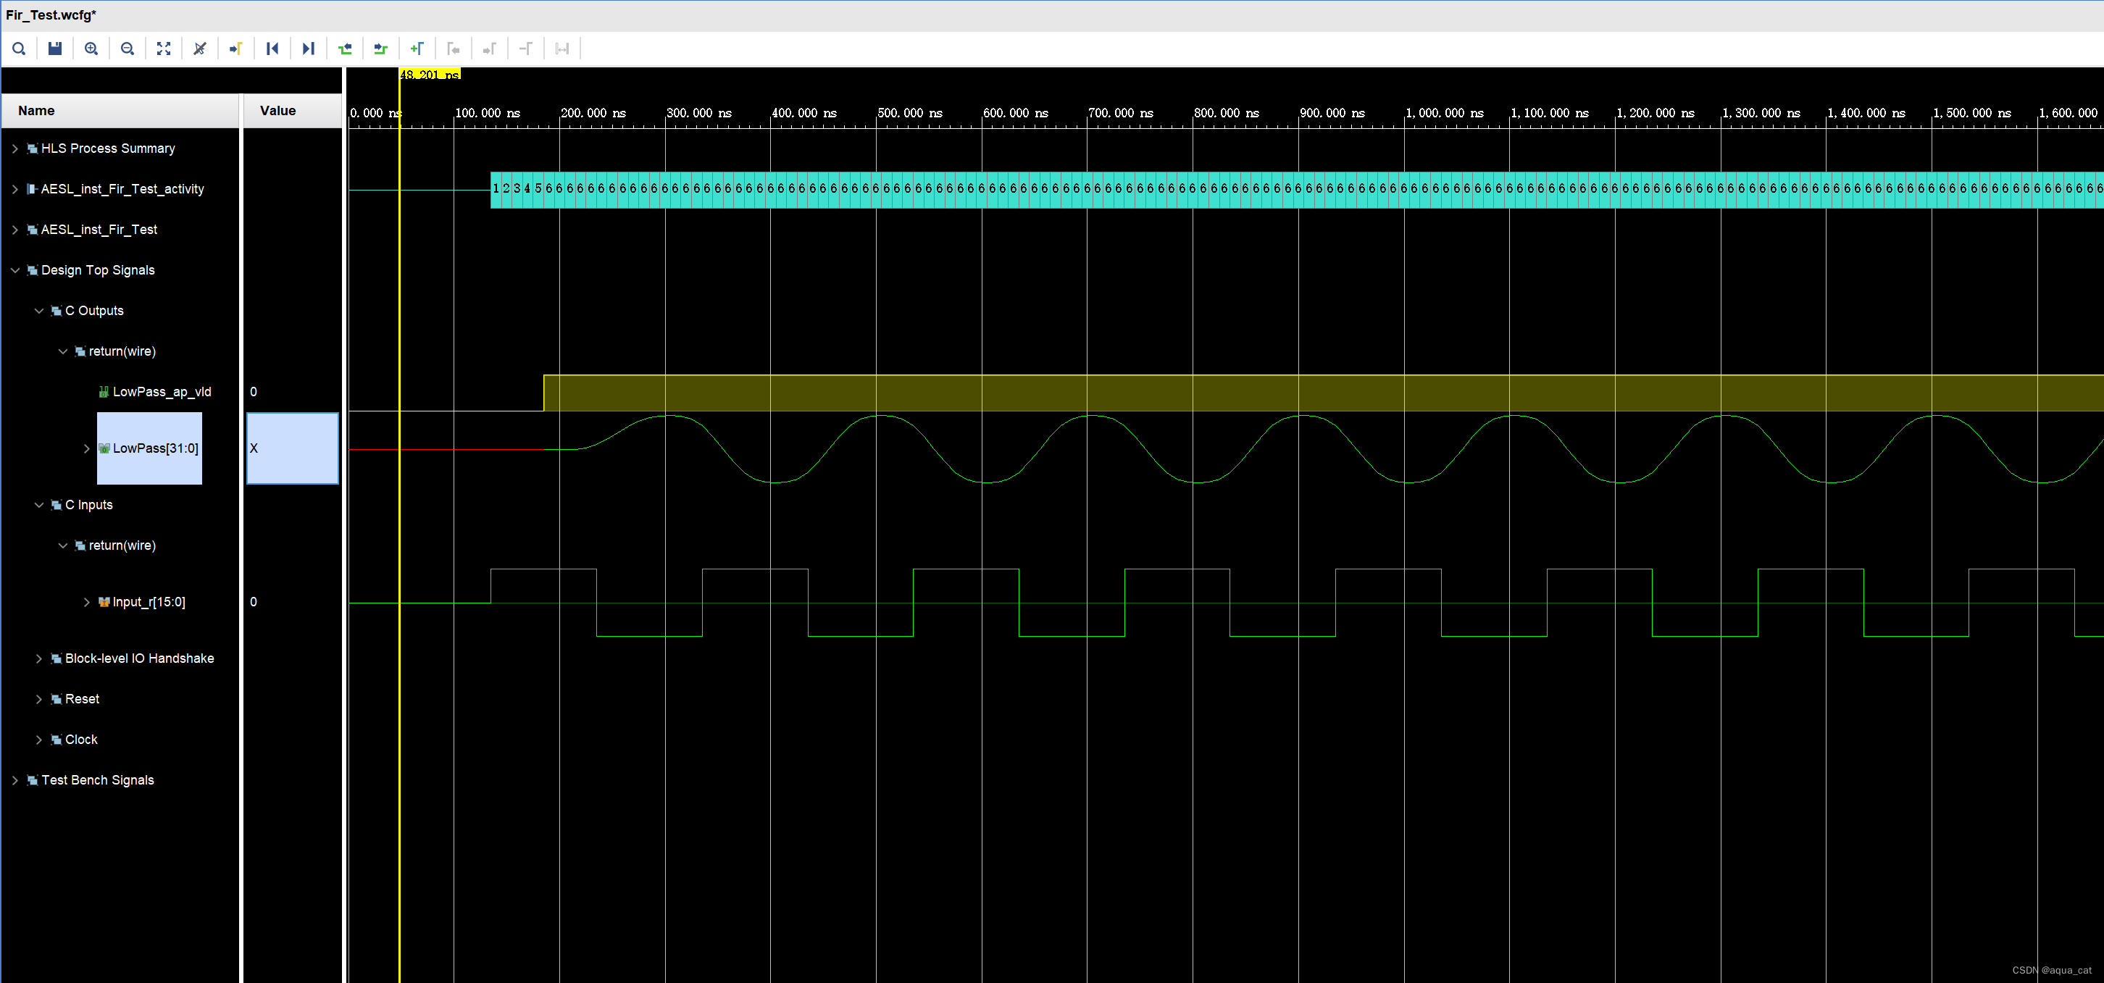
Task: Click the Zoom Fit icon
Action: pyautogui.click(x=163, y=49)
